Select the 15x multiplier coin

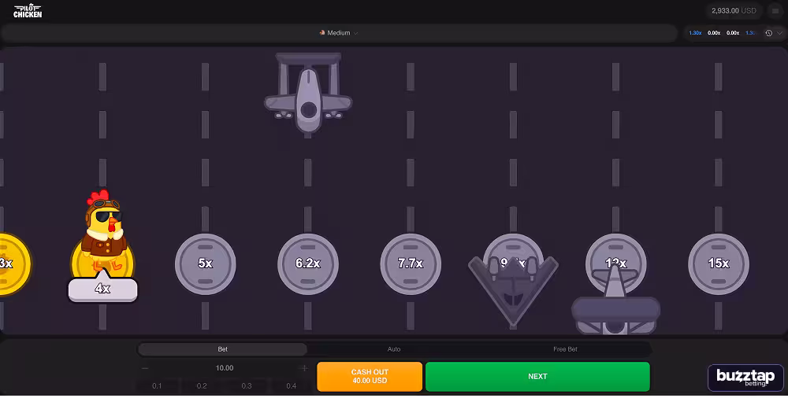718,263
